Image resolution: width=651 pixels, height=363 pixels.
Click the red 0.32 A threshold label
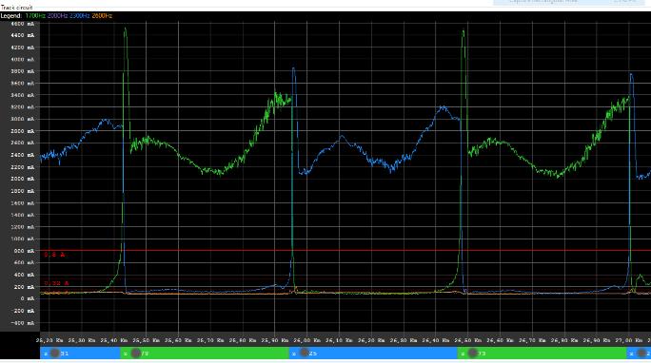pos(56,283)
